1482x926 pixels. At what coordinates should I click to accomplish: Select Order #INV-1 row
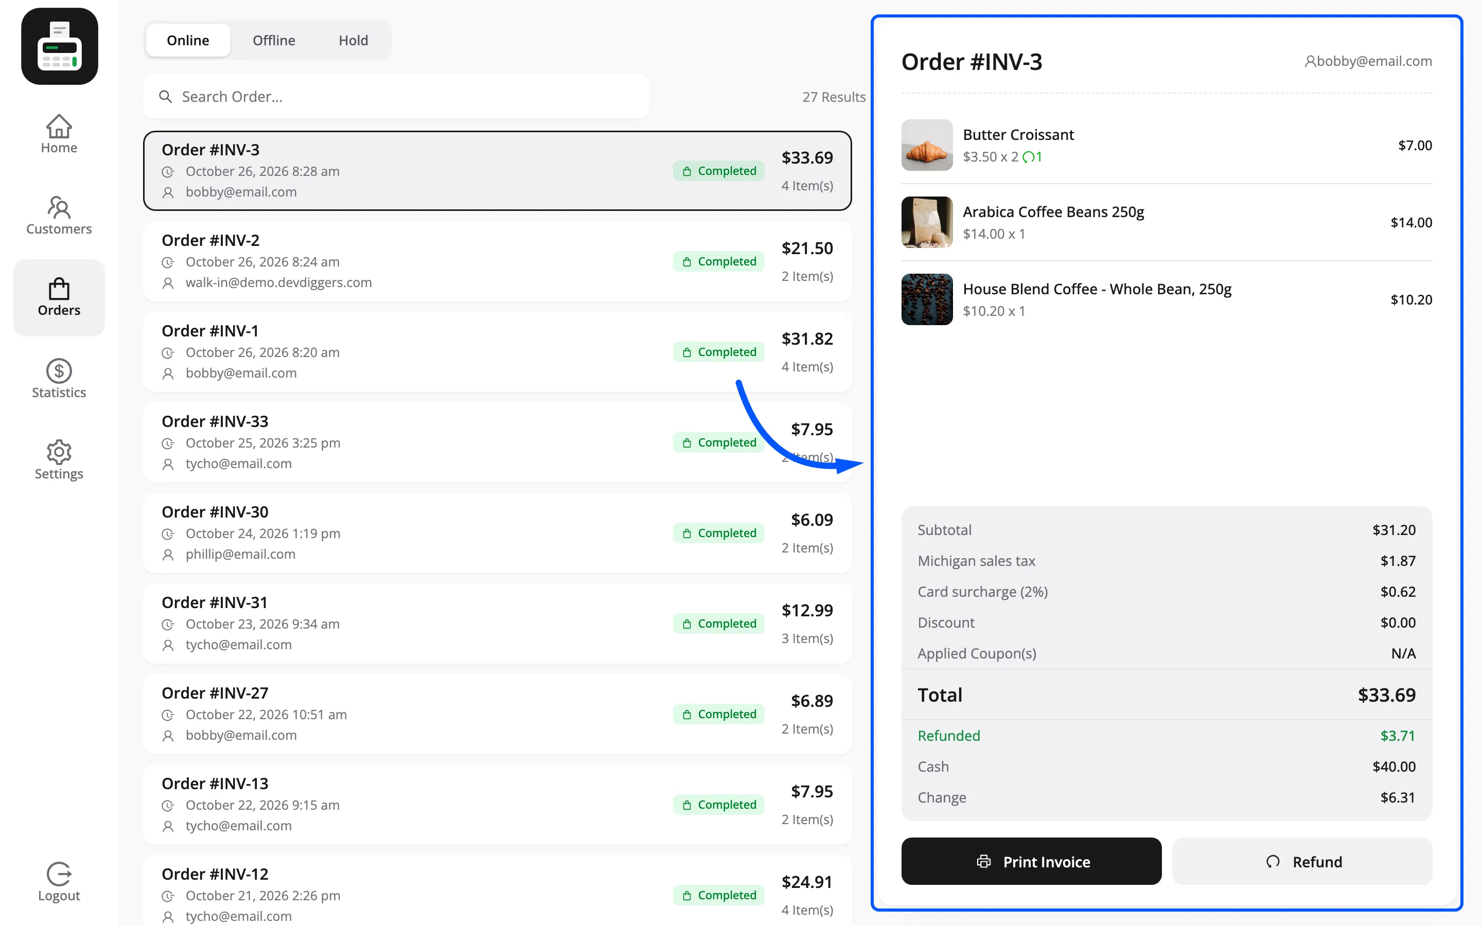[497, 352]
